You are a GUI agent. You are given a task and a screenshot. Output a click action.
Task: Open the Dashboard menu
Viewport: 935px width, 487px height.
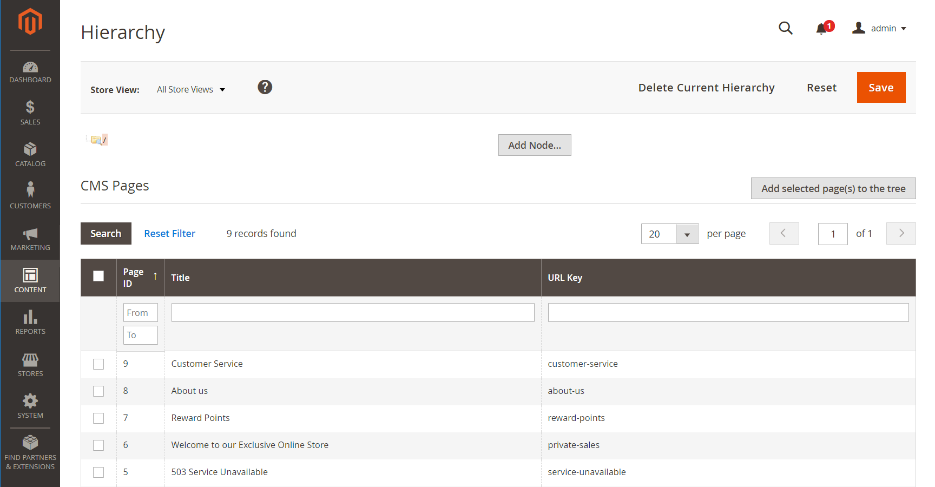(x=30, y=72)
